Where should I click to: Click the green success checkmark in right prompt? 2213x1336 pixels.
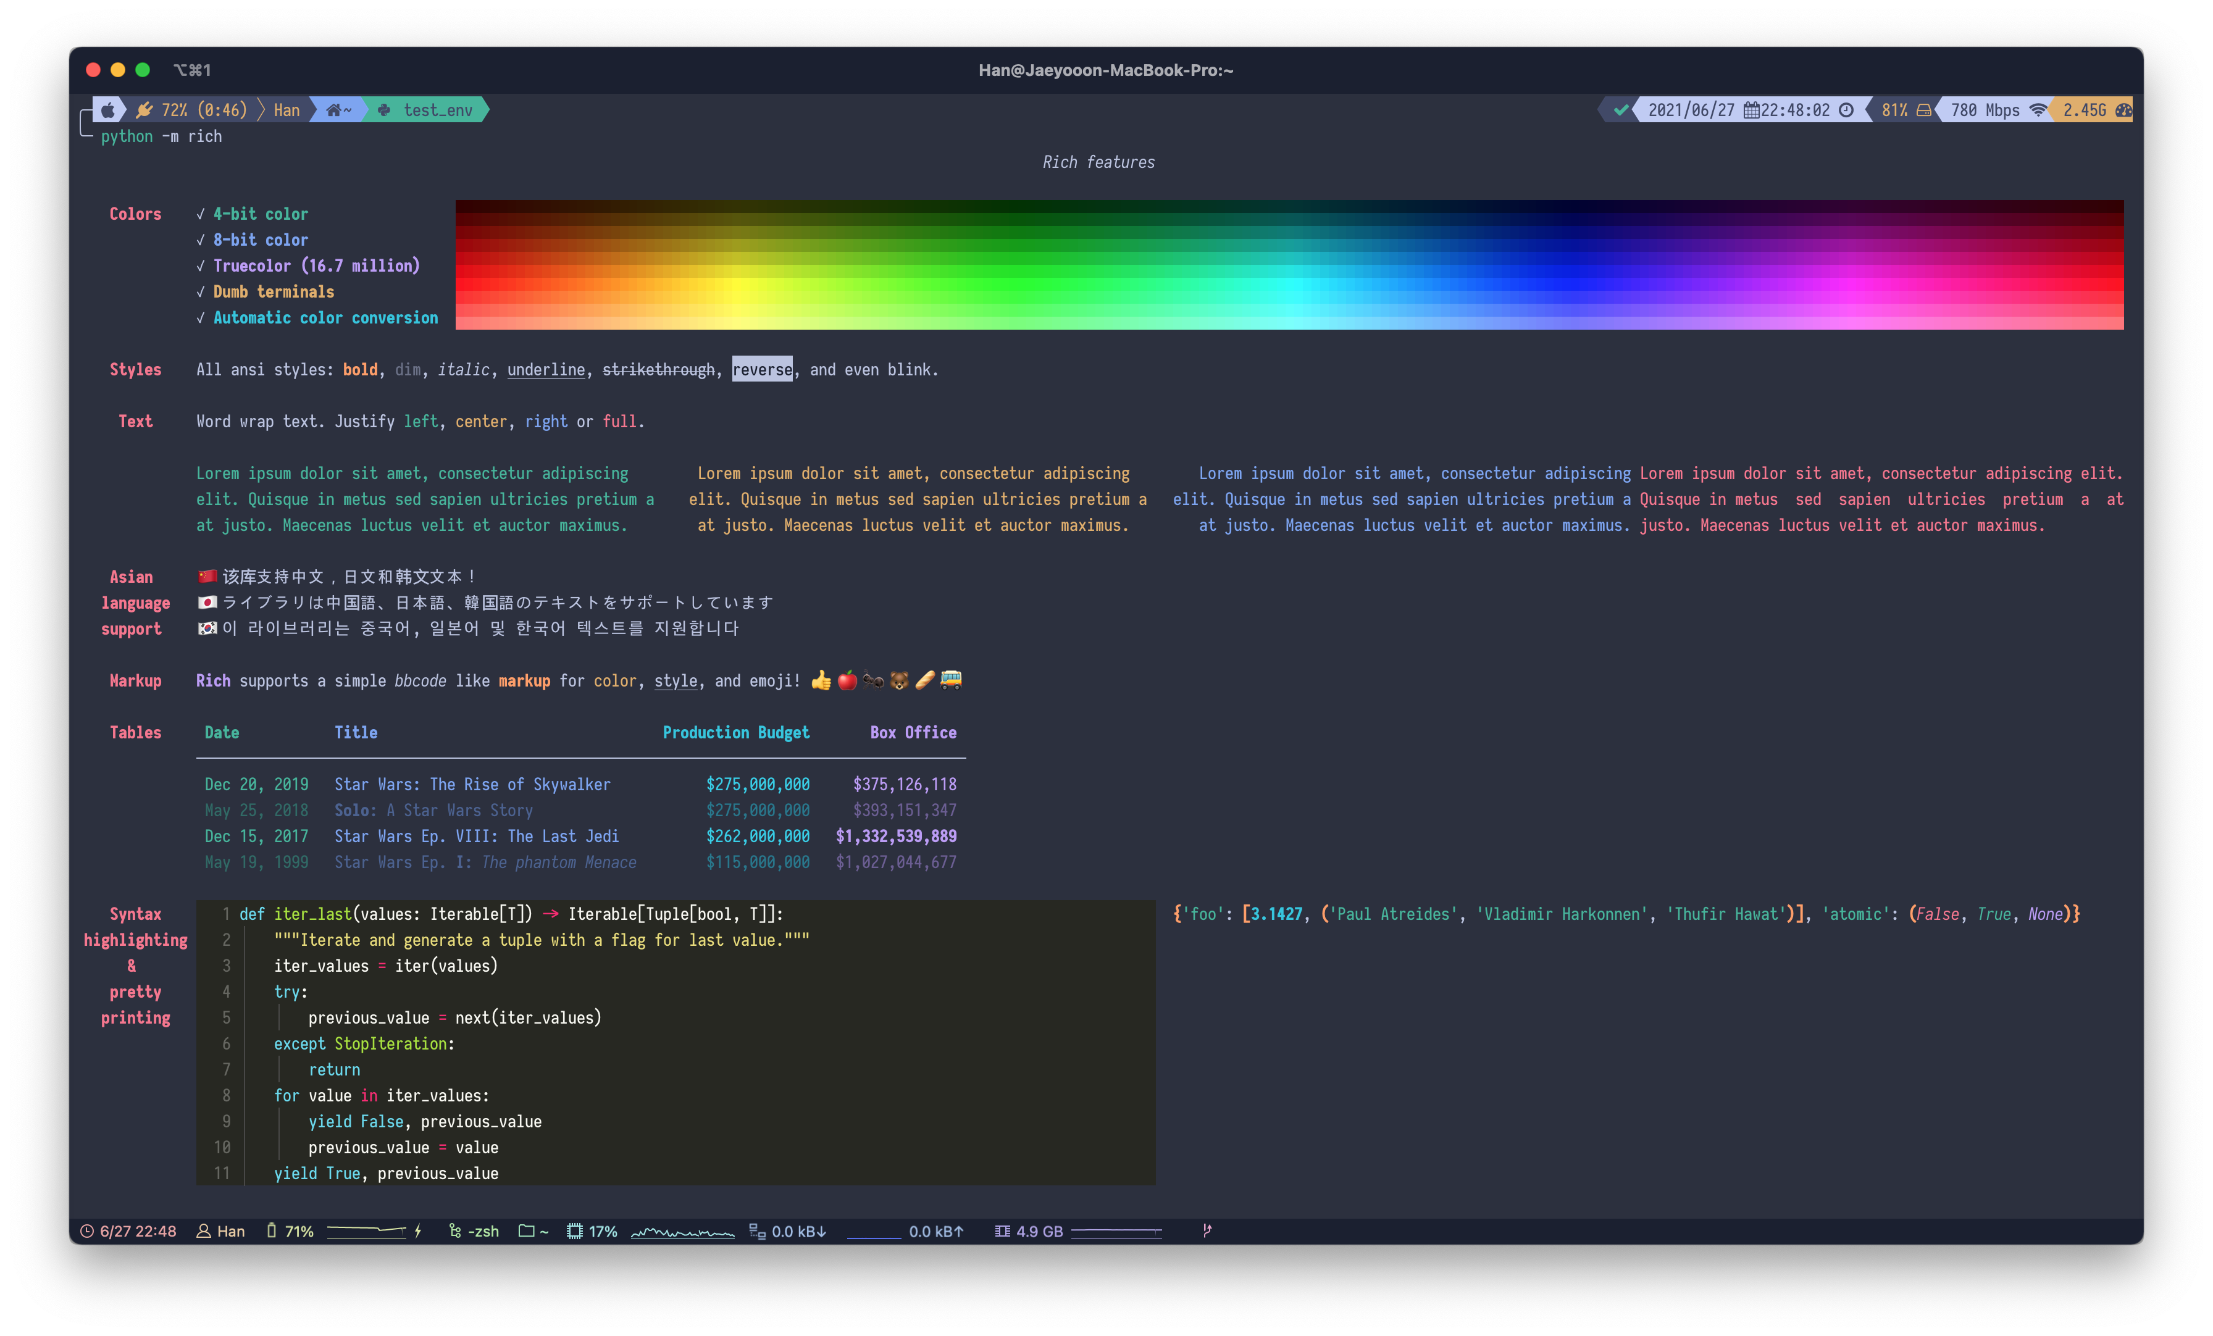point(1620,109)
